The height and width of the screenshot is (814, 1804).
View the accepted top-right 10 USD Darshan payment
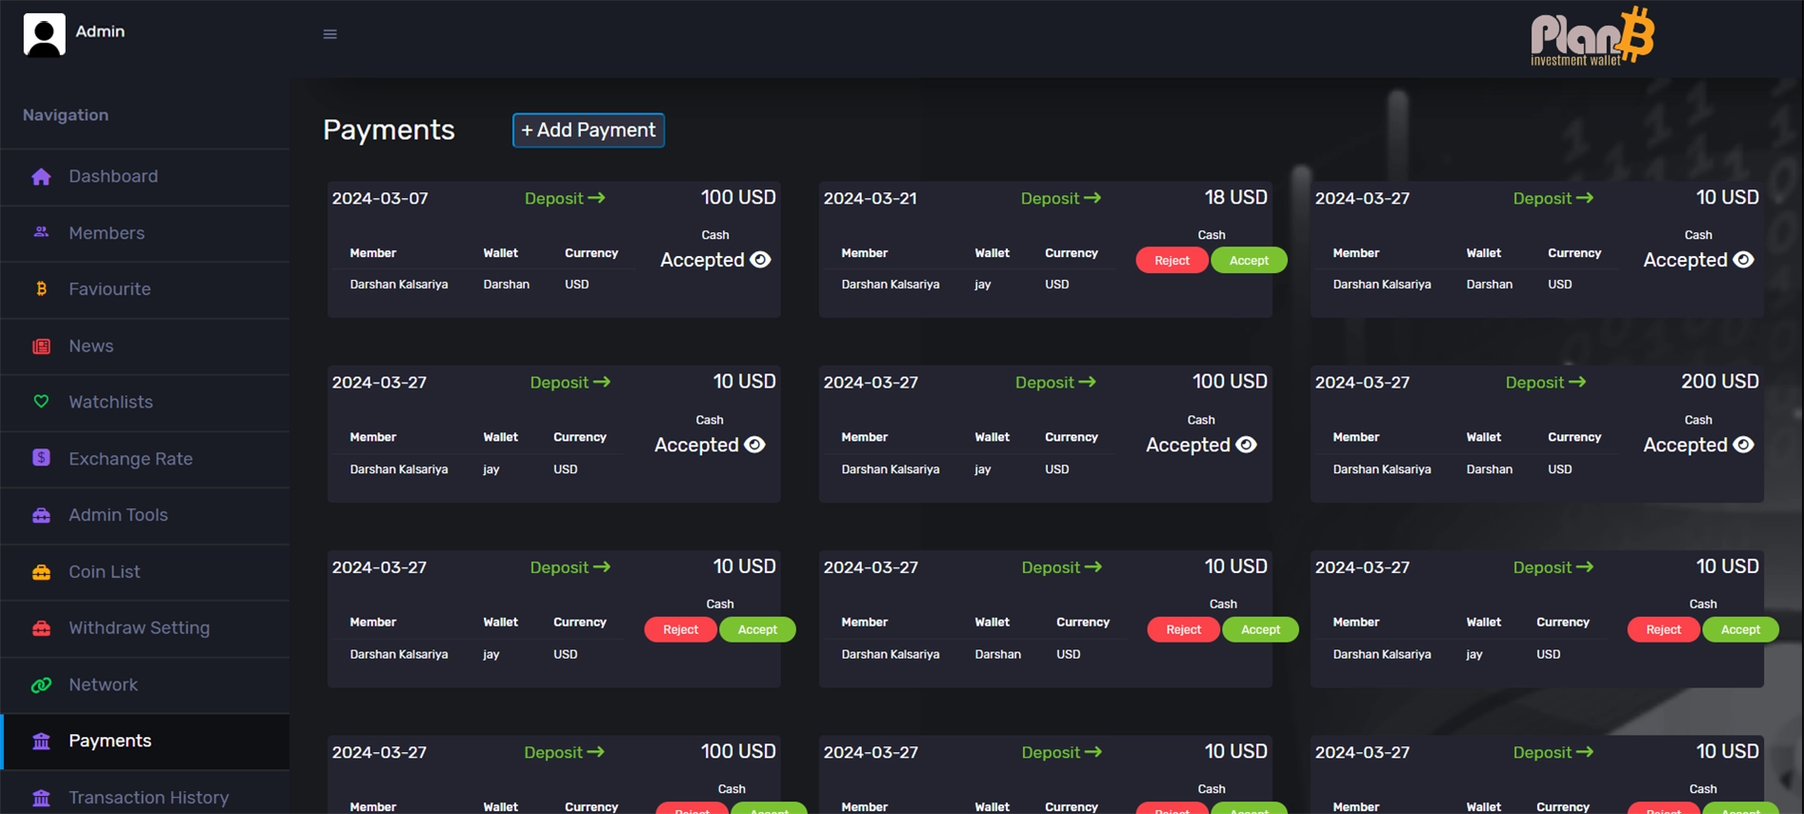click(1743, 260)
